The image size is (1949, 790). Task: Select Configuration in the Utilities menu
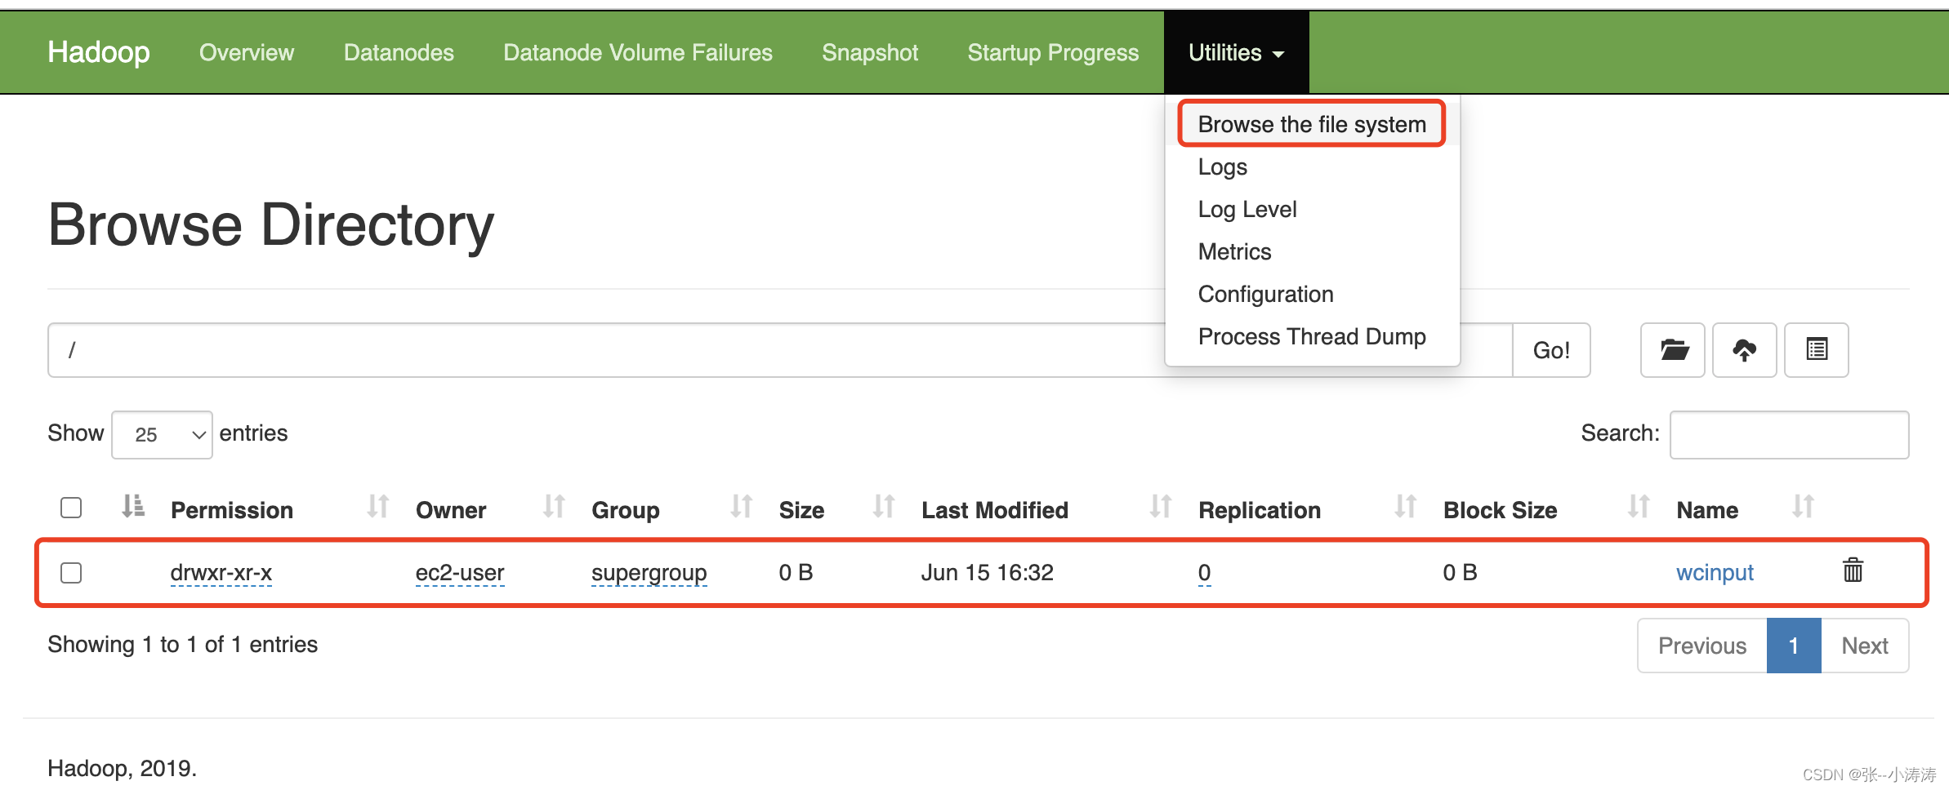click(x=1265, y=294)
